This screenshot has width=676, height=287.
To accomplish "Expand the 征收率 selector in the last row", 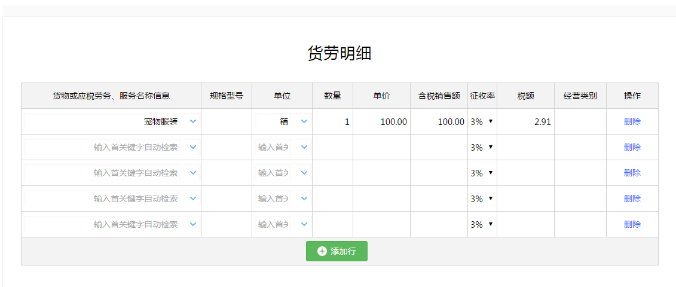I will (482, 224).
